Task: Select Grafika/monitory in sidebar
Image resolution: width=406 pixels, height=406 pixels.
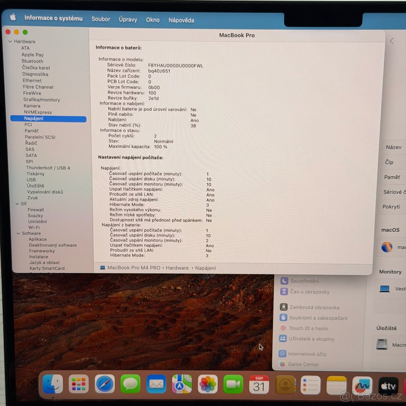Action: tap(42, 100)
